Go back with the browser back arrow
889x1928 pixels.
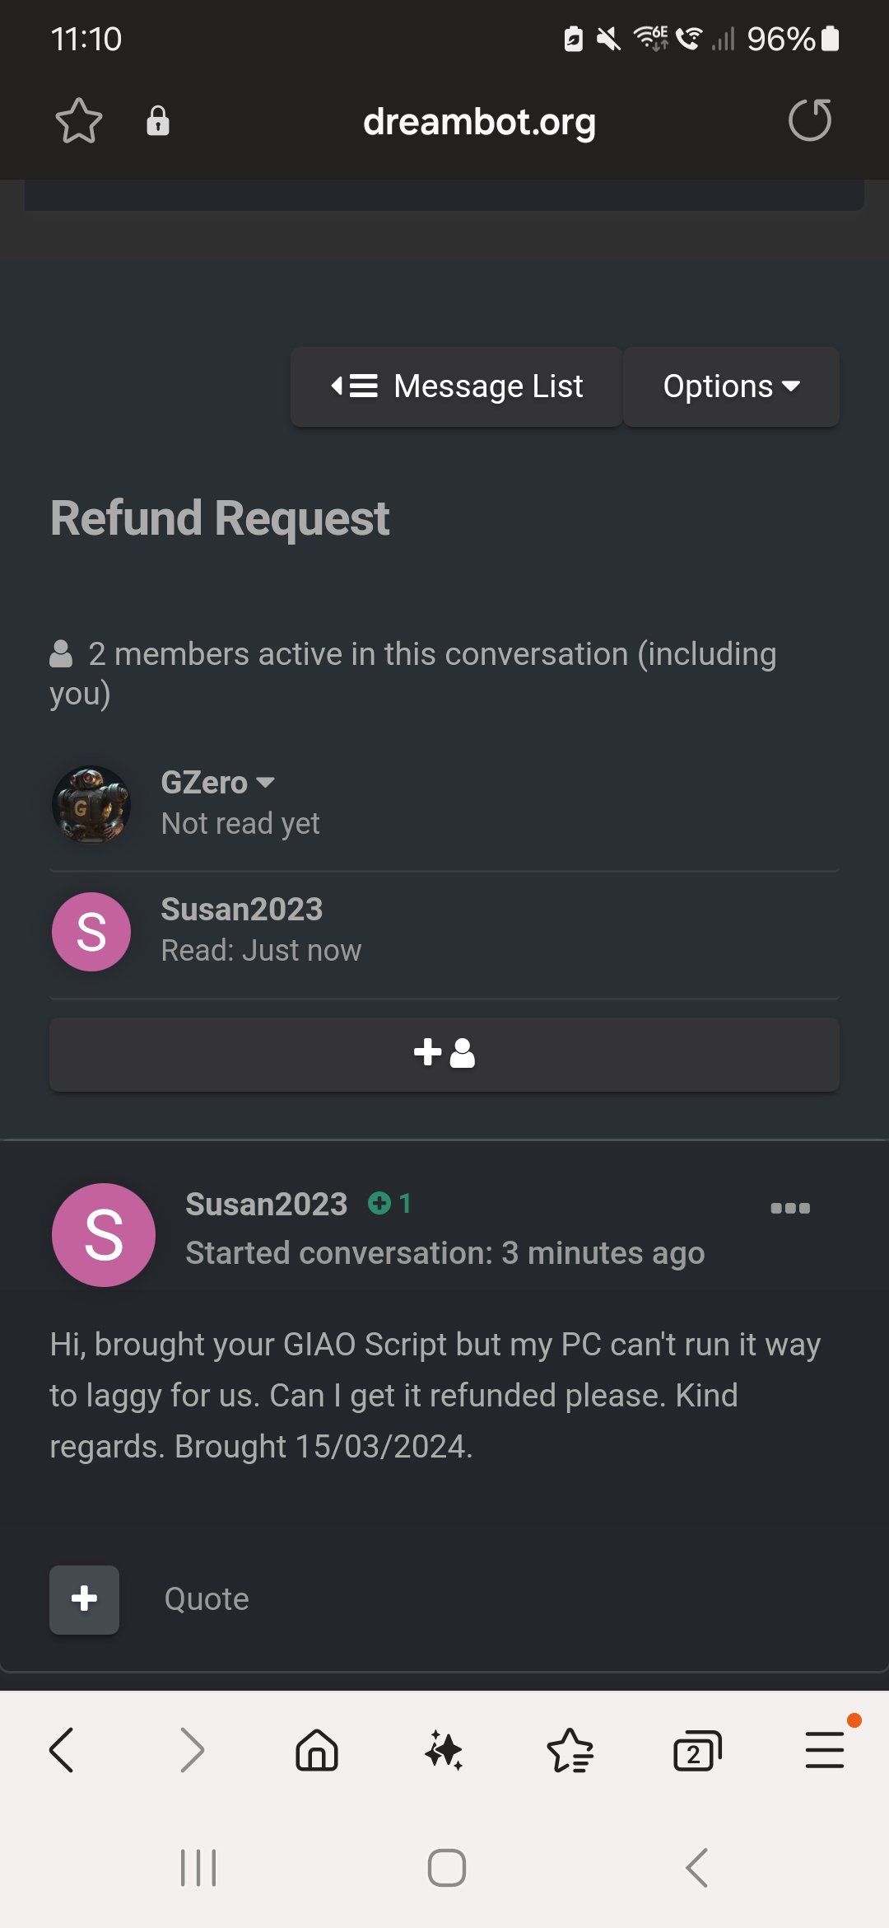click(x=63, y=1750)
